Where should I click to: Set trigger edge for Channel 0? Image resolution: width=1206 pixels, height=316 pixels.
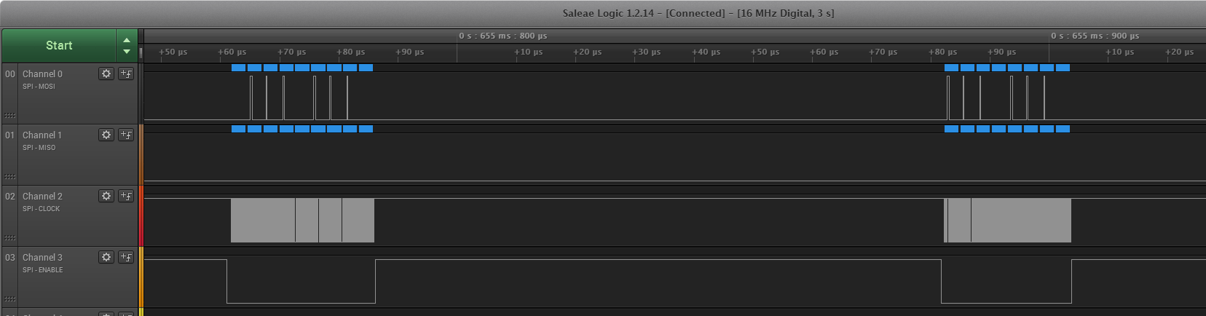point(126,74)
